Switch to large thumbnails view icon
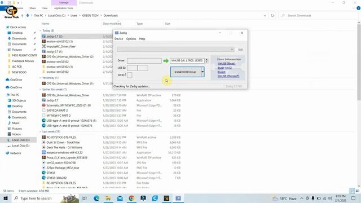Viewport: 361px width, 203px height. point(357,191)
